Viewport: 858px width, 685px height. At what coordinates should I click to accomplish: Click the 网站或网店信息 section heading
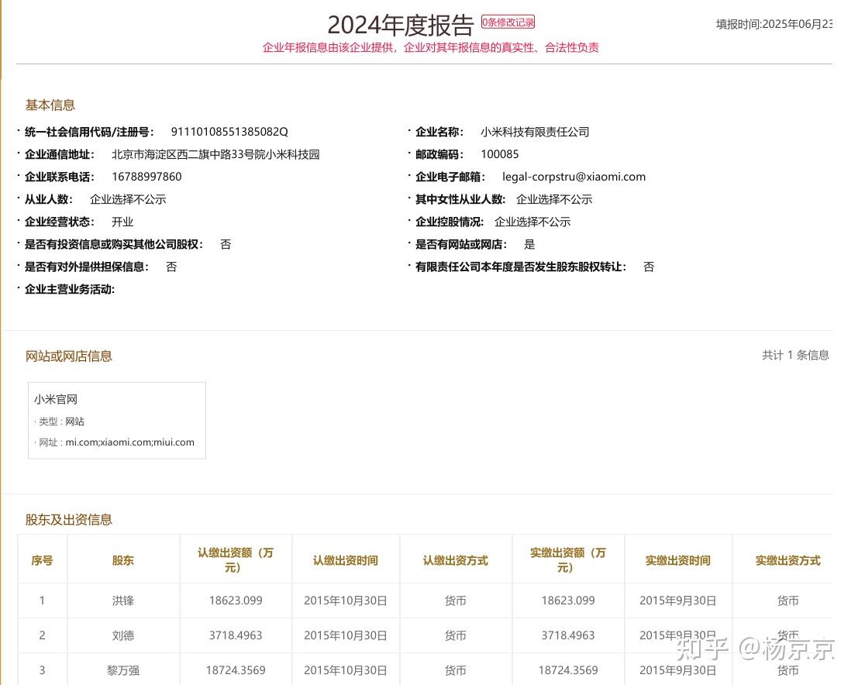[68, 356]
